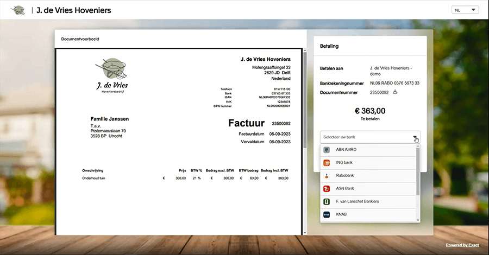This screenshot has width=489, height=255.
Task: Open the 'Powered by Exact' link
Action: 462,245
